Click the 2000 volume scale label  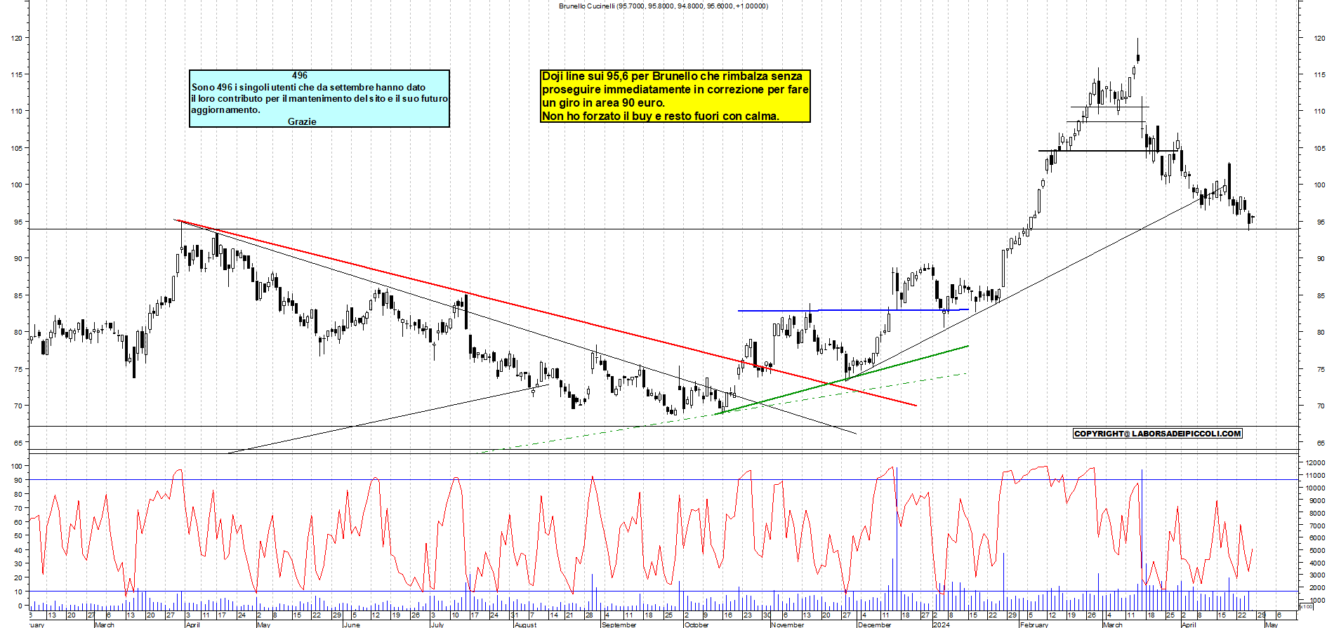coord(1316,588)
